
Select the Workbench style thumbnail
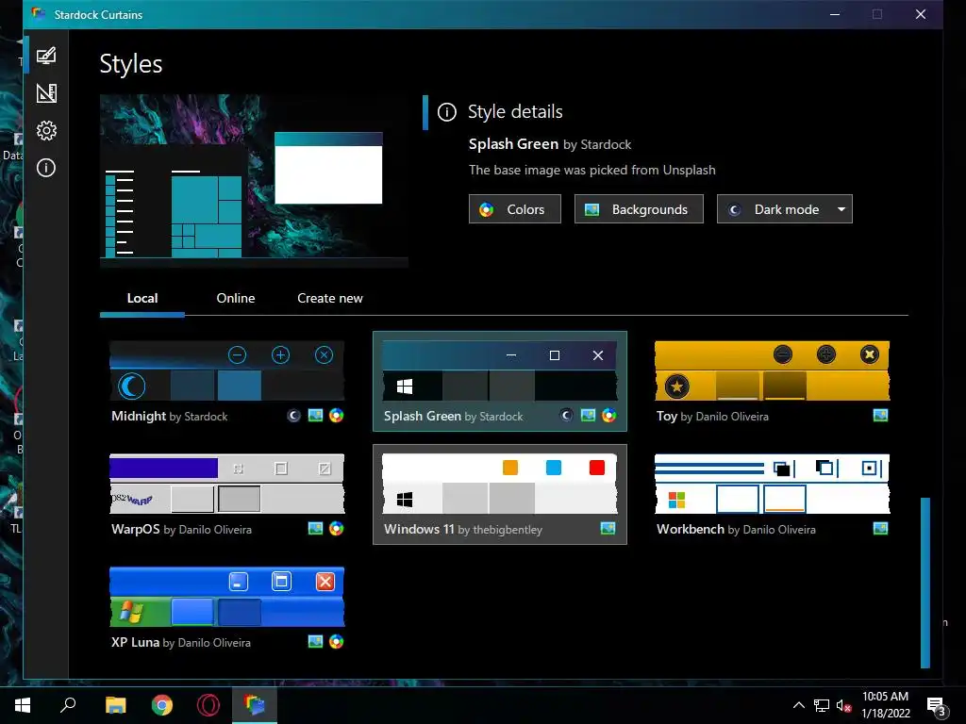[x=772, y=484]
